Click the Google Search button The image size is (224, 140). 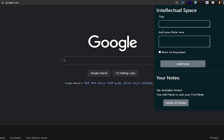99,73
